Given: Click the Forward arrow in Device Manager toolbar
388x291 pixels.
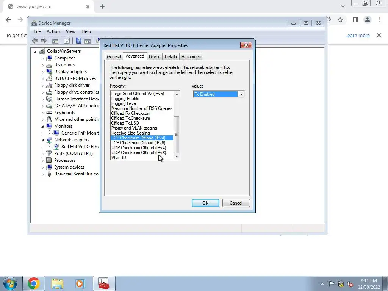Looking at the screenshot, I should click(x=44, y=41).
